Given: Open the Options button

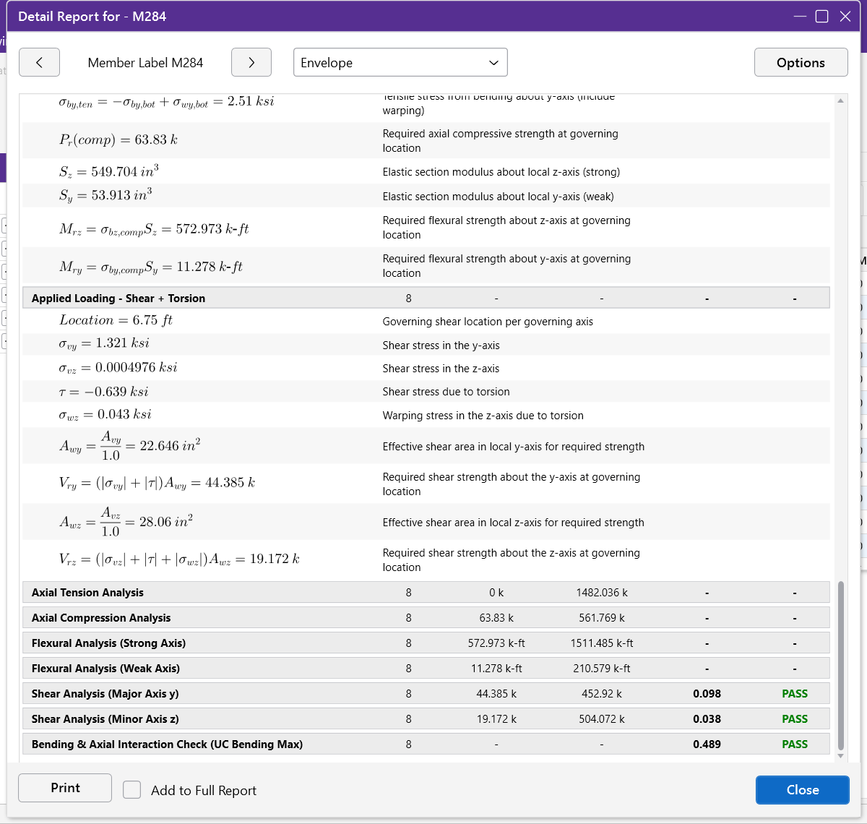Looking at the screenshot, I should pyautogui.click(x=801, y=62).
